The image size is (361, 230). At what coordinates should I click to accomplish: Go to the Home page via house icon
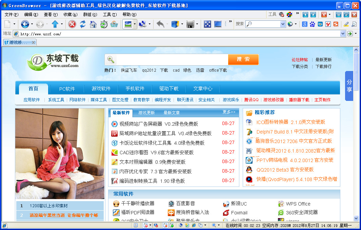click(x=93, y=24)
